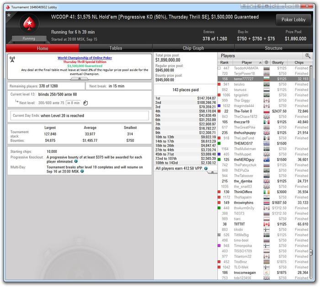This screenshot has height=287, width=320.
Task: Switch to the Home tab
Action: (43, 48)
